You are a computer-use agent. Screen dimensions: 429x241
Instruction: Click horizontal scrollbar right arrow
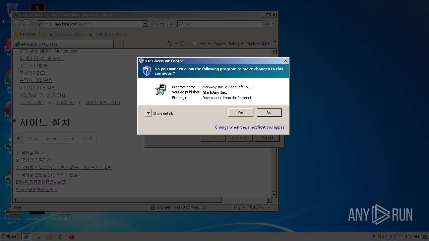pos(269,200)
